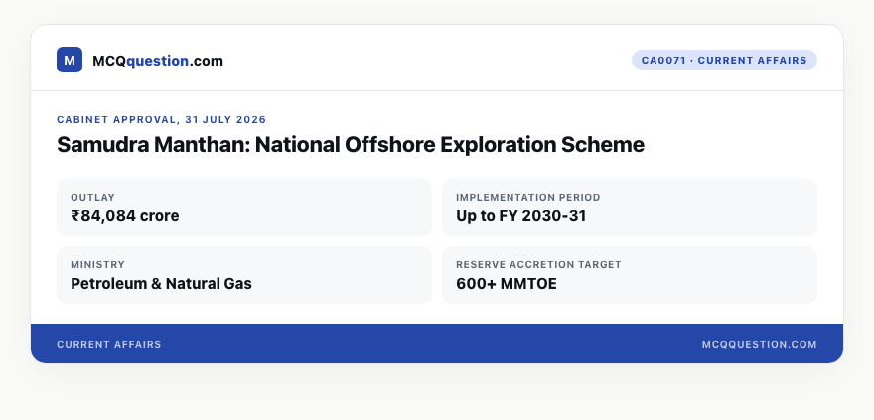The image size is (874, 420).
Task: Click the IMPLEMENTATION PERIOD heading label
Action: point(527,198)
